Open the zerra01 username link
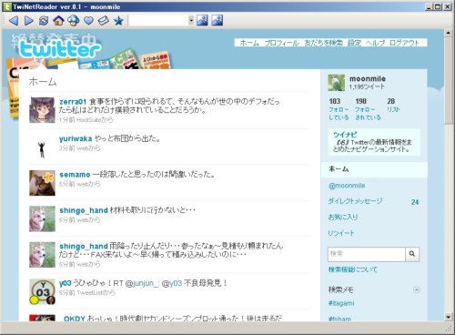455x335 pixels. [x=73, y=102]
